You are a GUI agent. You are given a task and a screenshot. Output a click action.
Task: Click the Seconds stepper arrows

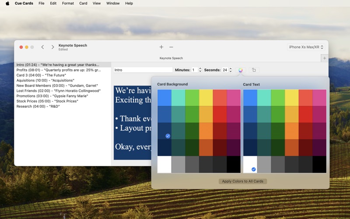(x=231, y=70)
